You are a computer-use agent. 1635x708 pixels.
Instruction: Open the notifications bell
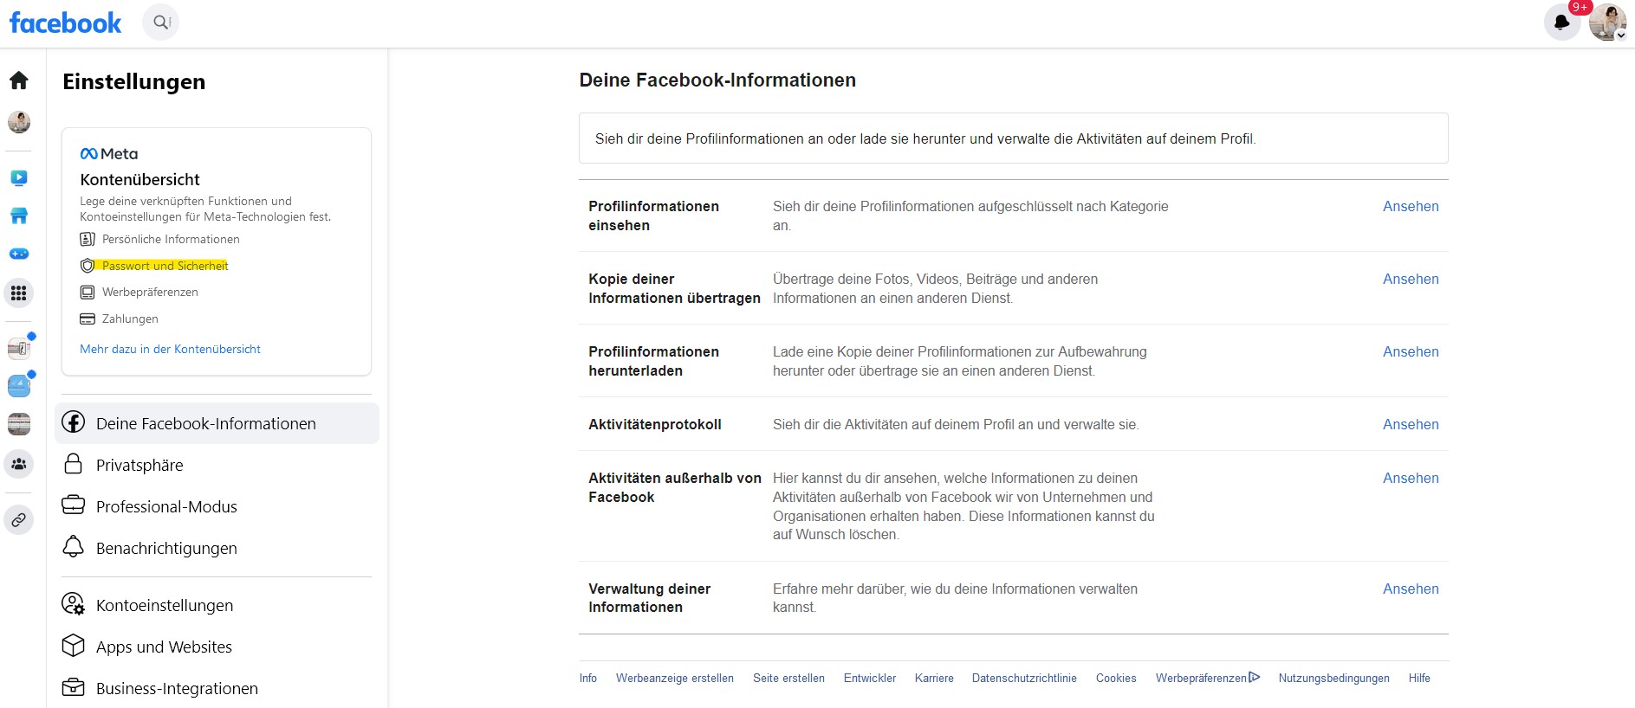tap(1561, 23)
